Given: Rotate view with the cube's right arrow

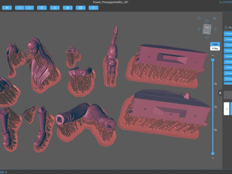Looking at the screenshot, I should pyautogui.click(x=215, y=29).
